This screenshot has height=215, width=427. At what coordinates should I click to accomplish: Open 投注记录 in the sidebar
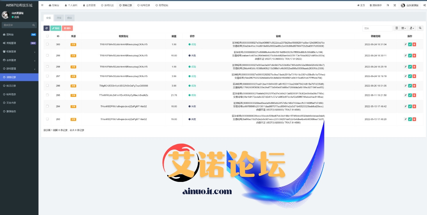pyautogui.click(x=19, y=85)
